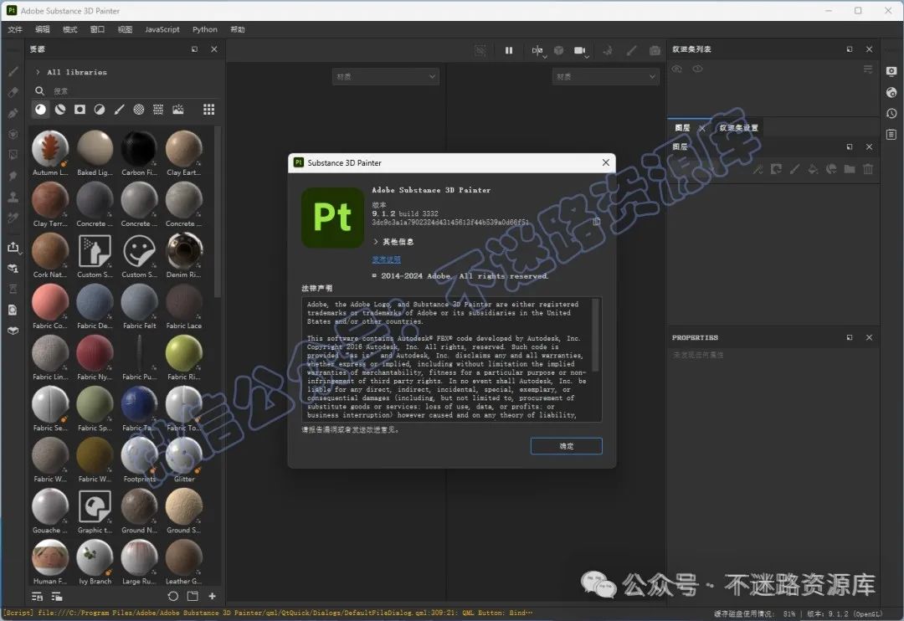Filter assets by Environment maps icon
Image resolution: width=904 pixels, height=621 pixels.
pyautogui.click(x=178, y=109)
